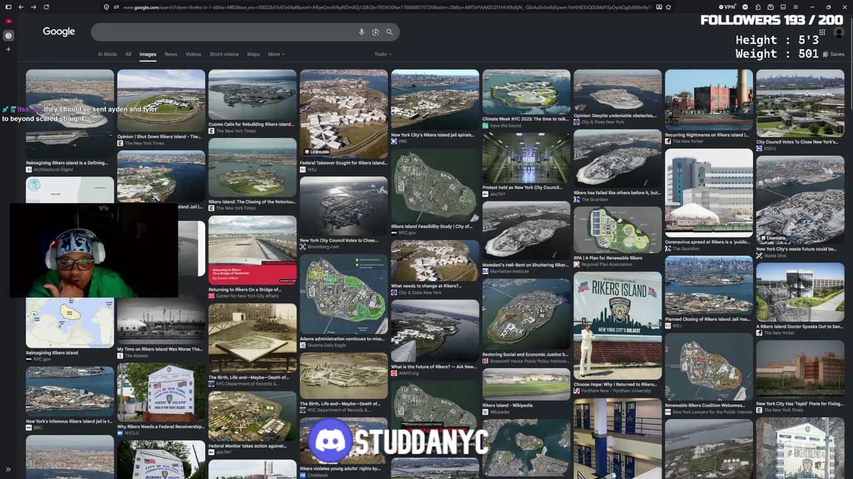
Task: Open the site permissions icon in address bar
Action: (116, 7)
